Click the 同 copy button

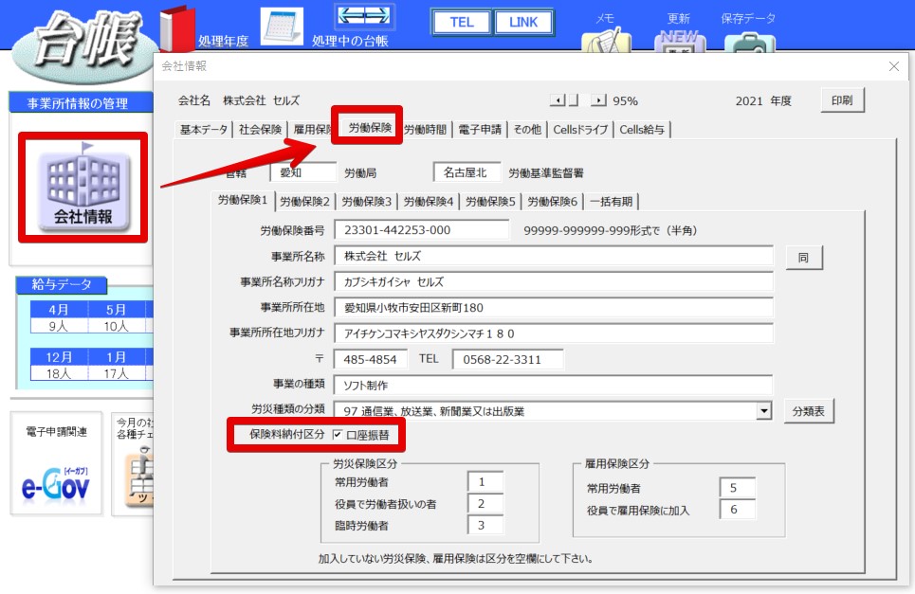click(803, 258)
